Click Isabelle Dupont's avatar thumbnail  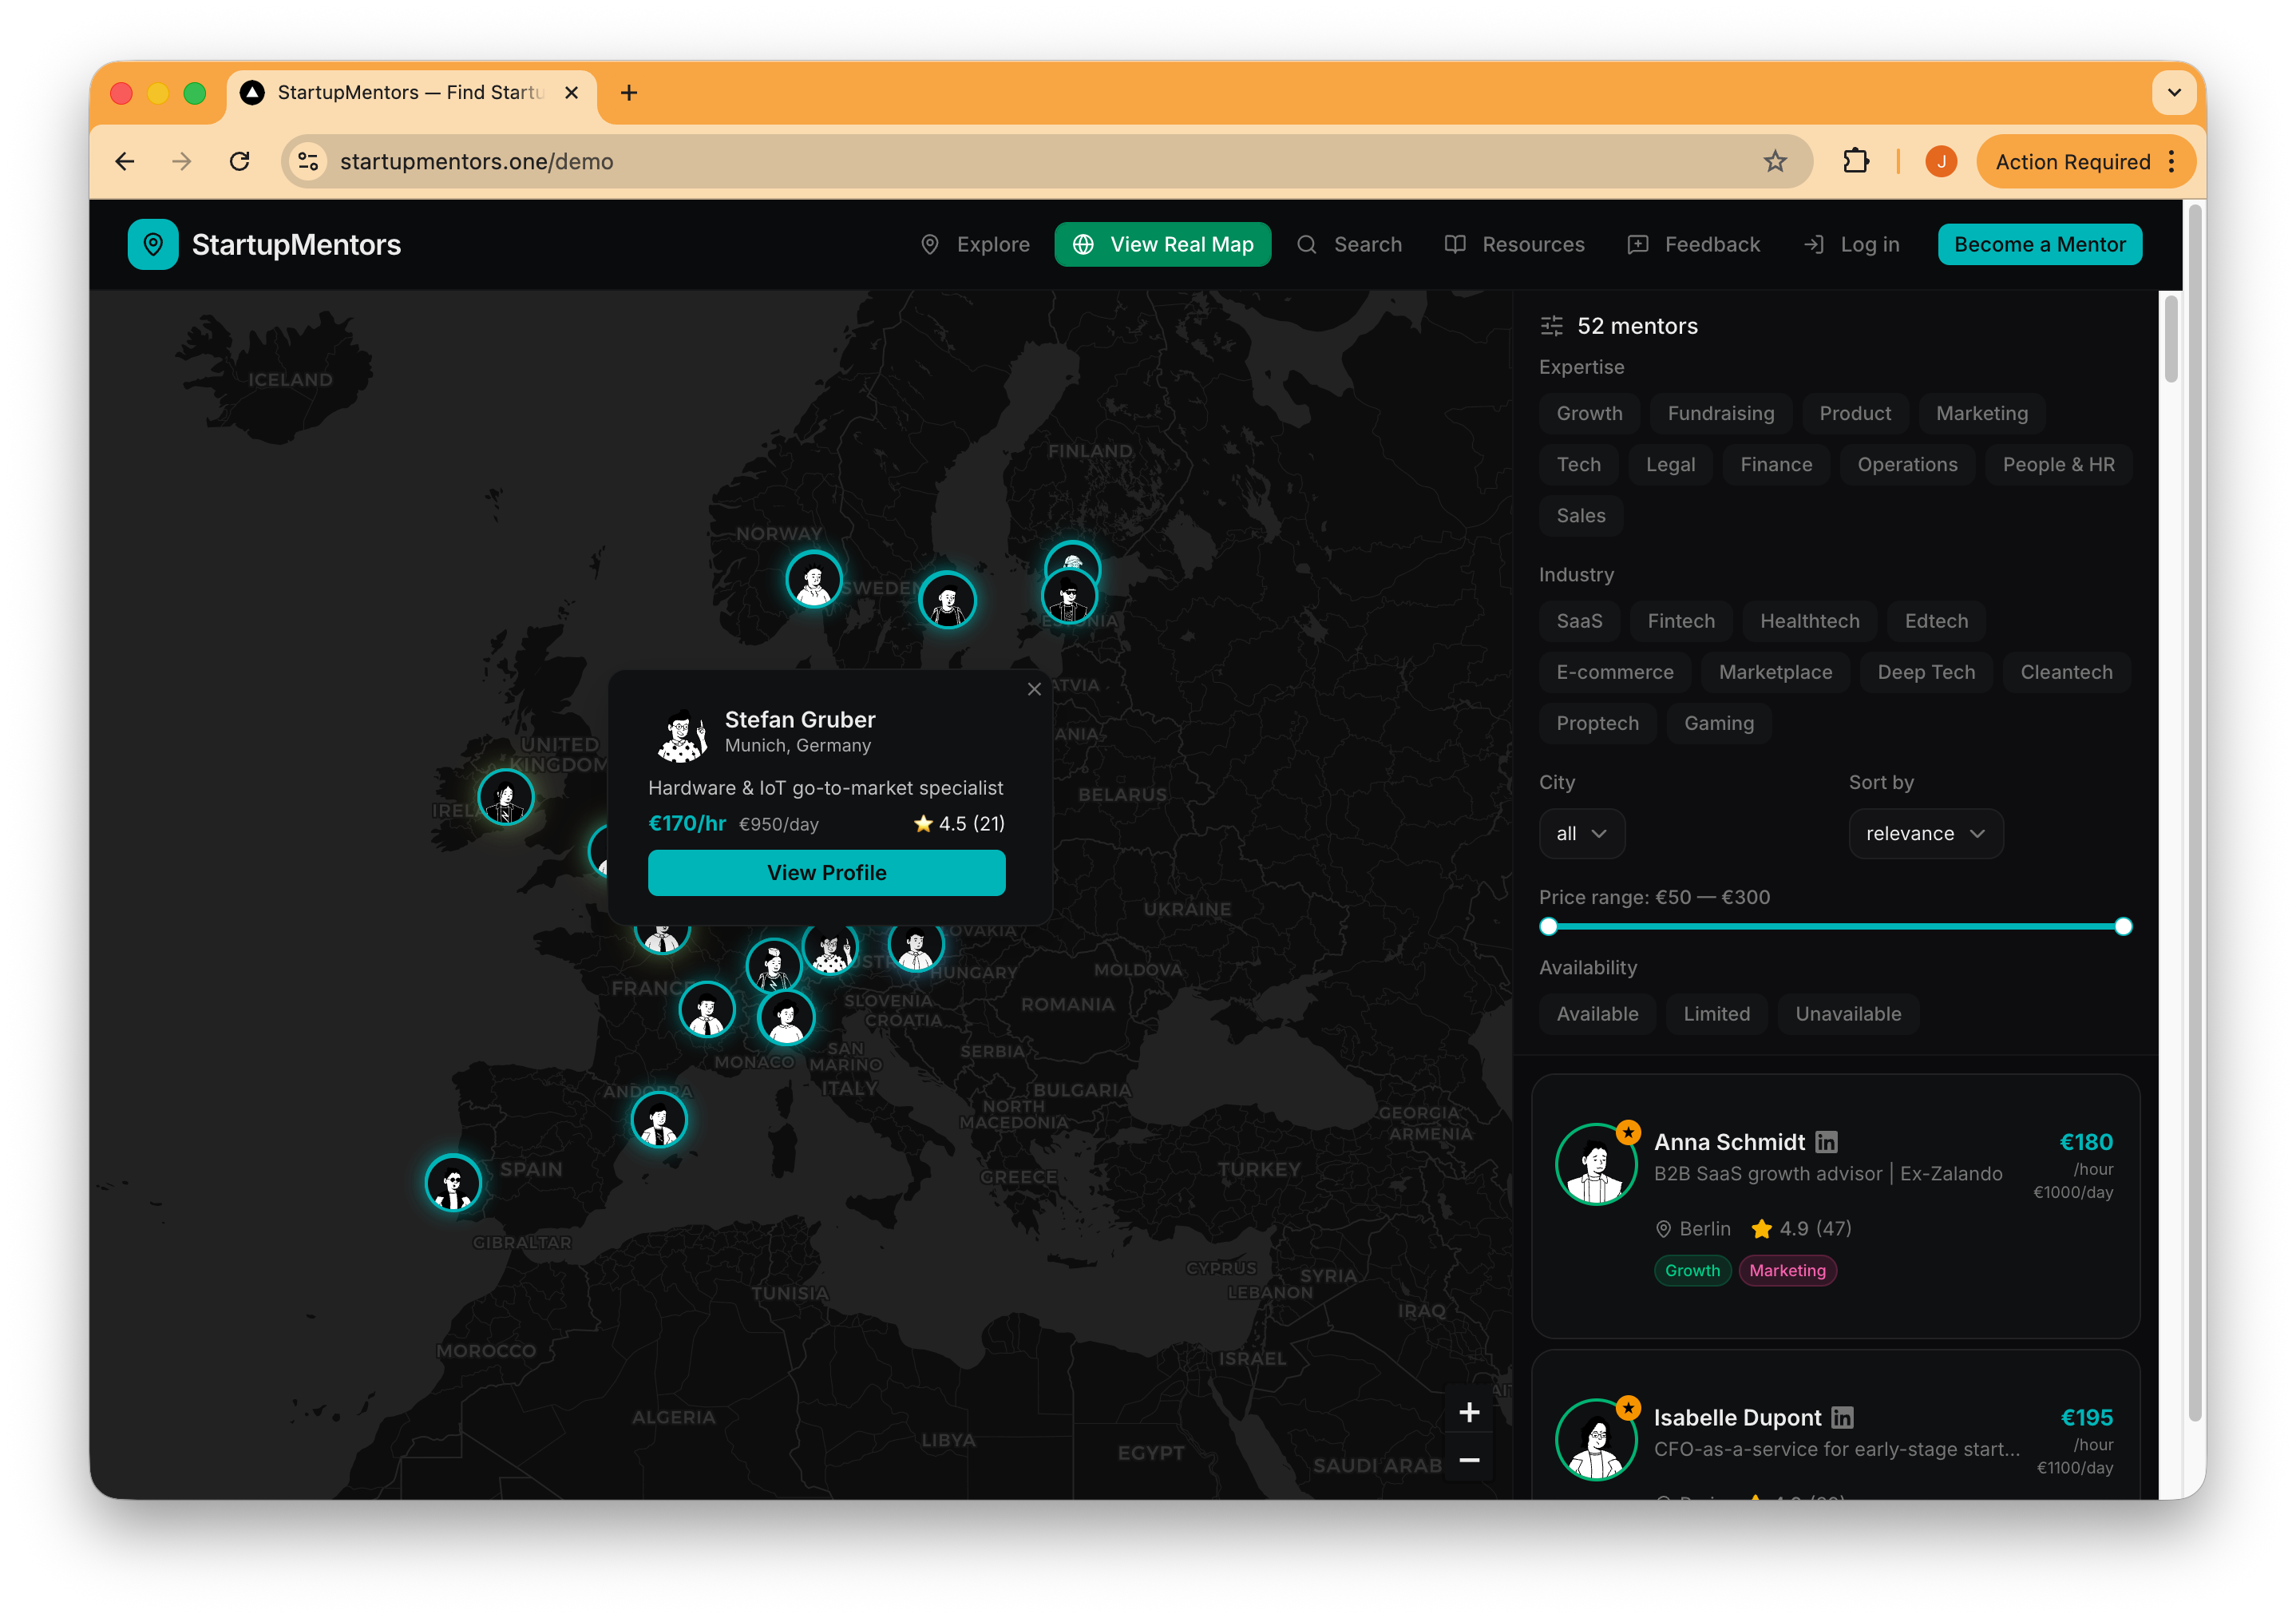tap(1596, 1439)
